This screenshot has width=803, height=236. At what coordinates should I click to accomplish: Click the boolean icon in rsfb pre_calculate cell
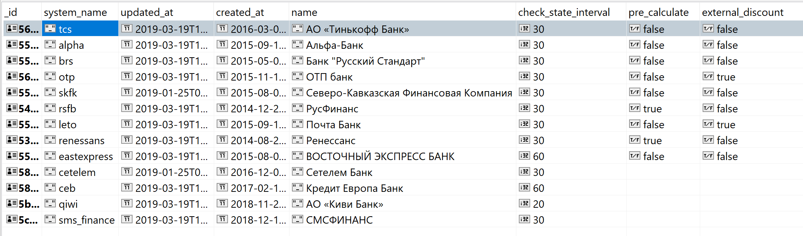click(635, 108)
